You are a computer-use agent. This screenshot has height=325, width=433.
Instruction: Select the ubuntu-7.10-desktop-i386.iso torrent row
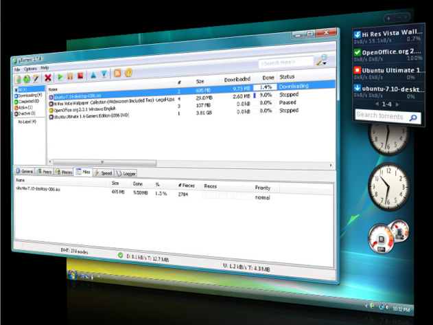click(191, 92)
